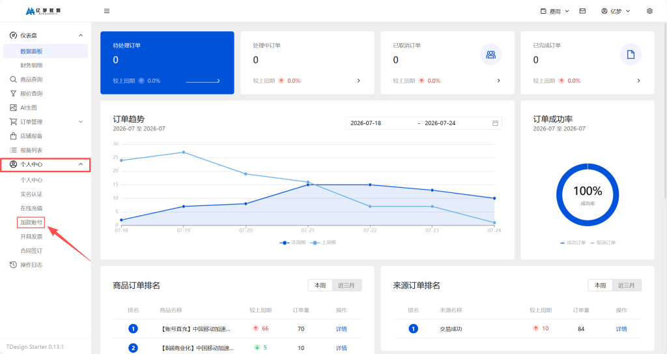Toggle the 成功订单 legend entry
Screen dimensions: 667x354
tap(573, 243)
